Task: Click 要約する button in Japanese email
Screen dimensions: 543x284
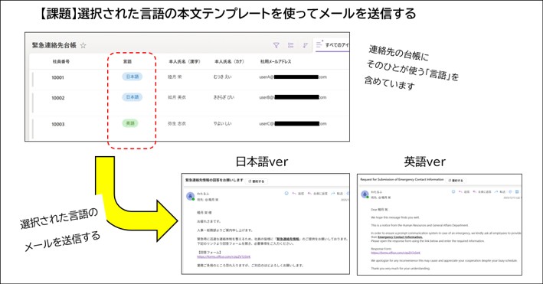Action: pyautogui.click(x=257, y=181)
